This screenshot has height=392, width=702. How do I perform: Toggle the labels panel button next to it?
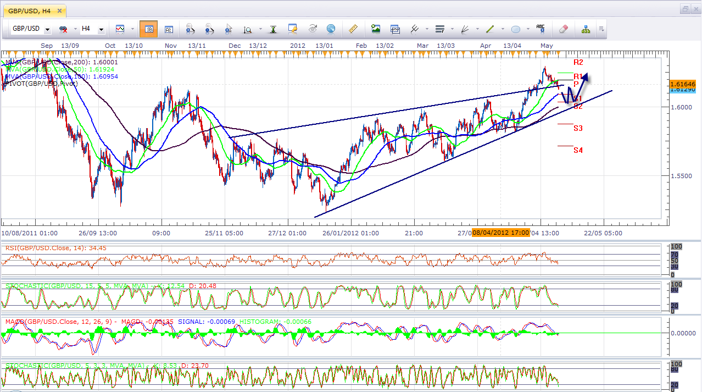pyautogui.click(x=169, y=29)
